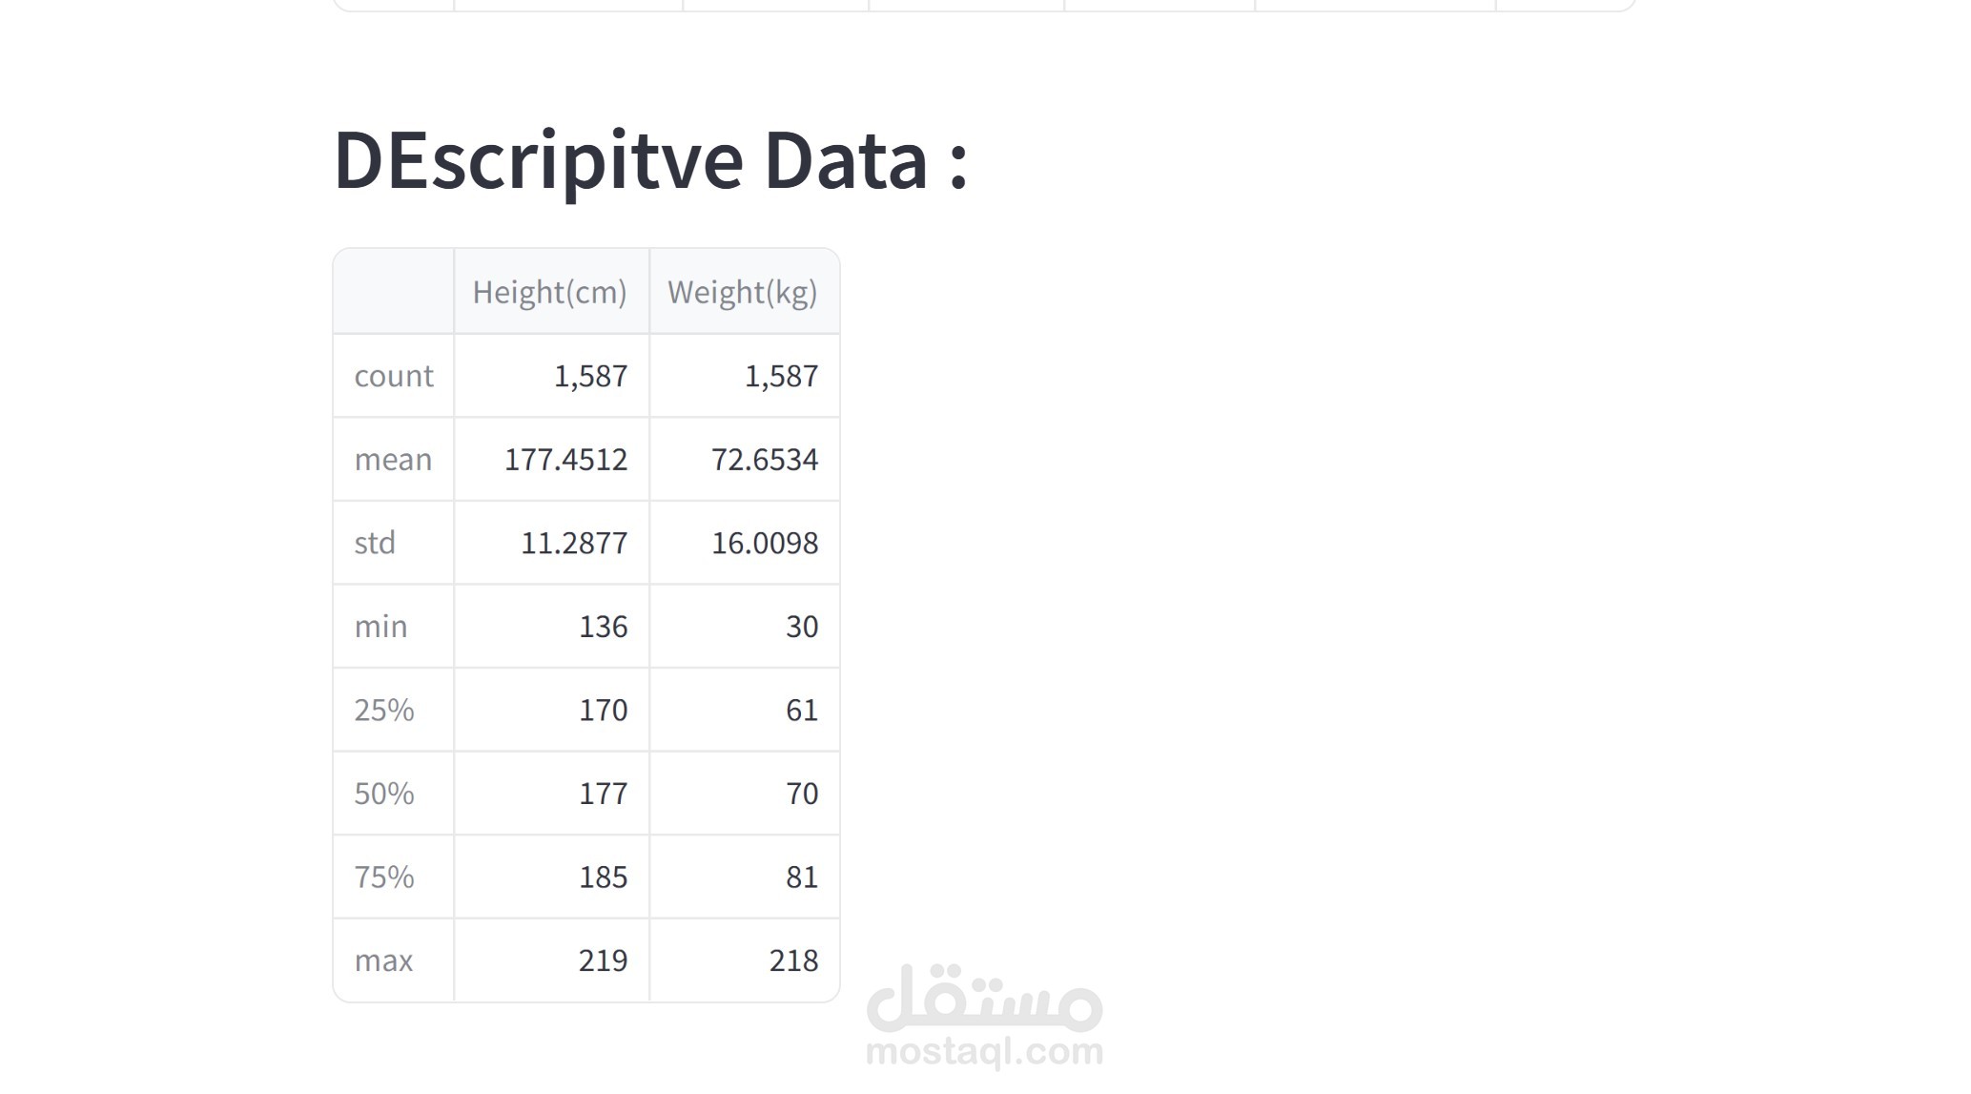1971x1094 pixels.
Task: Click the mostaql.com watermark text
Action: (x=985, y=1051)
